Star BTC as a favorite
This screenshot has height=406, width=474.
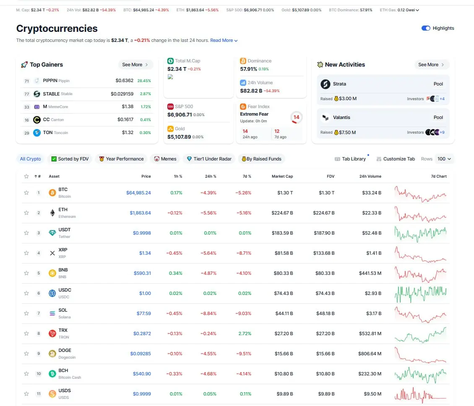(x=26, y=193)
